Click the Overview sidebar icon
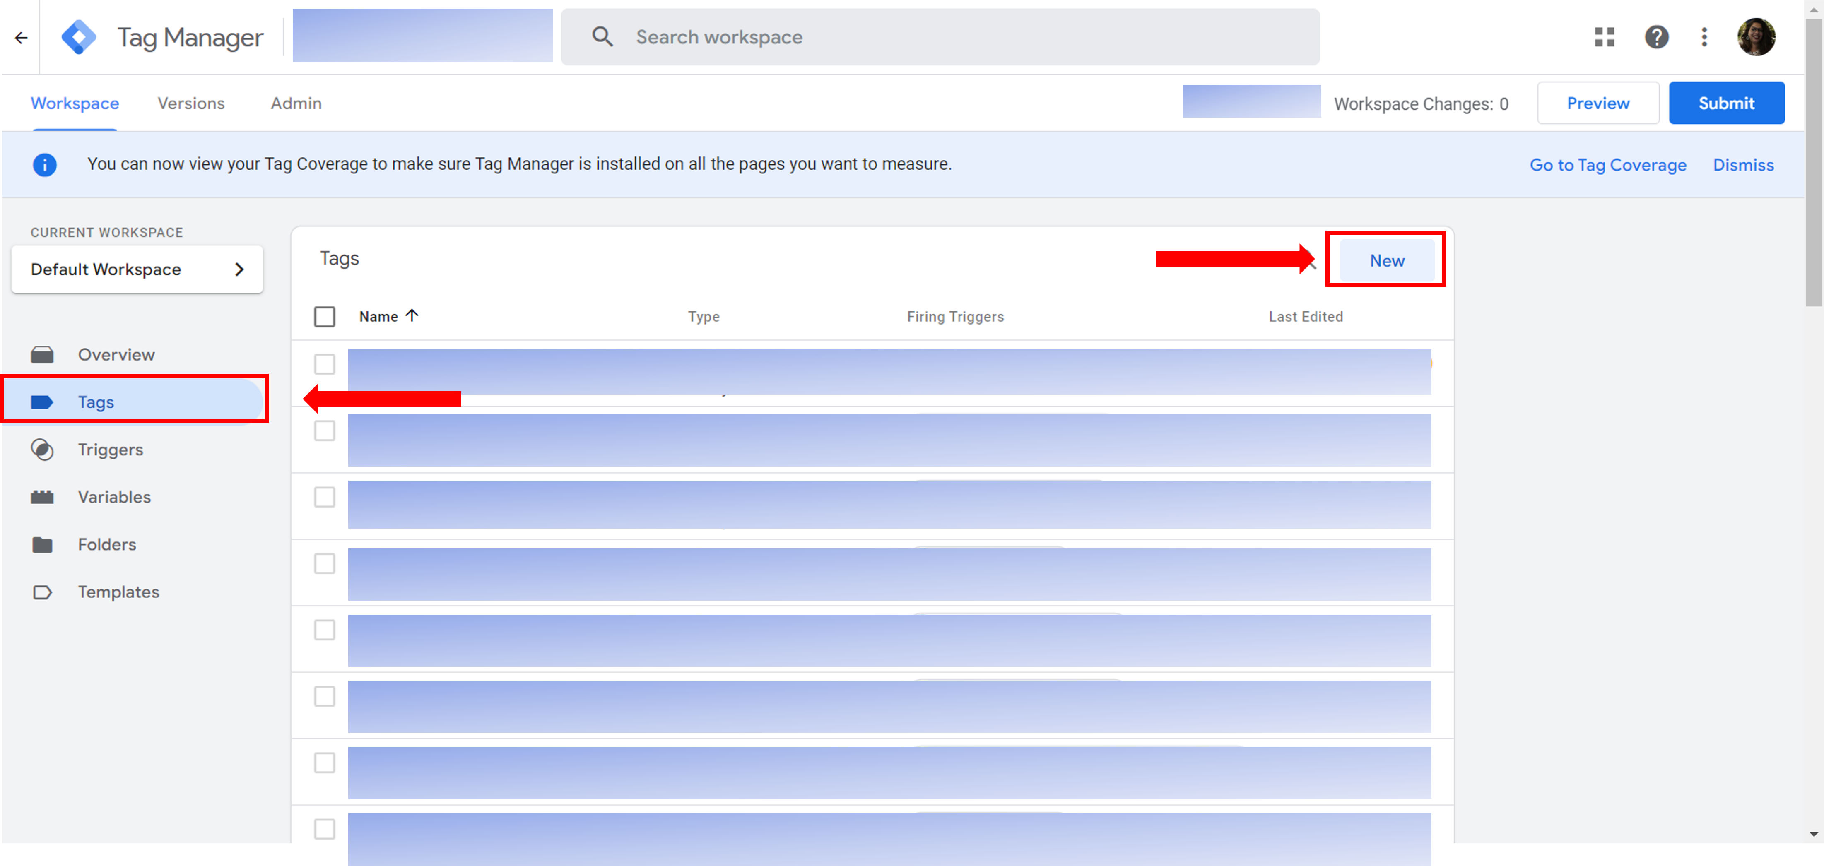This screenshot has width=1824, height=866. coord(43,355)
